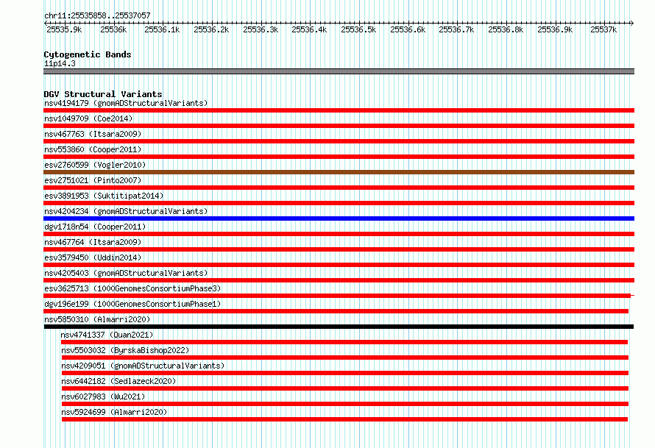This screenshot has height=448, width=655.
Task: Click the 25536.7k ruler tick label
Action: pos(456,29)
